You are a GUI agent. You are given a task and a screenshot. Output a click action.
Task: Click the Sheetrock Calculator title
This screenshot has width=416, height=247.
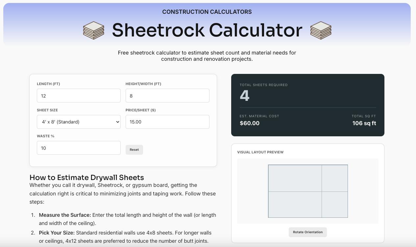click(x=207, y=30)
